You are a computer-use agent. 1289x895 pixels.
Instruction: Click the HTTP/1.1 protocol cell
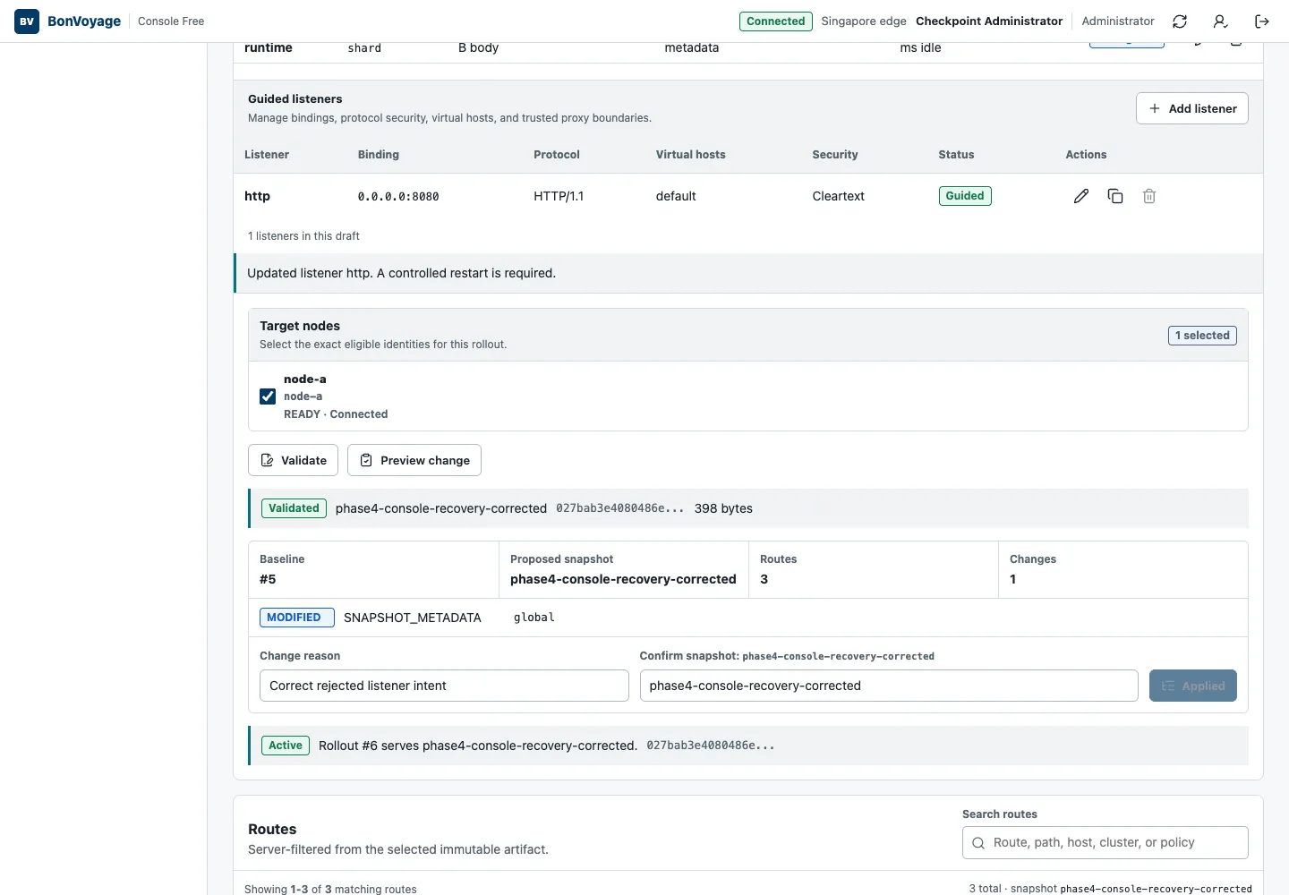point(559,196)
